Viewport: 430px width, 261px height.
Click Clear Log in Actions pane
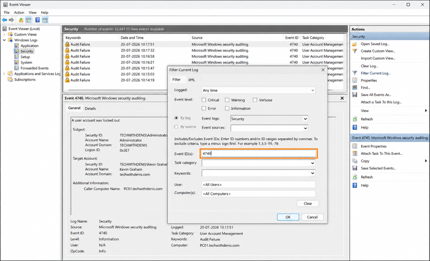(x=369, y=66)
